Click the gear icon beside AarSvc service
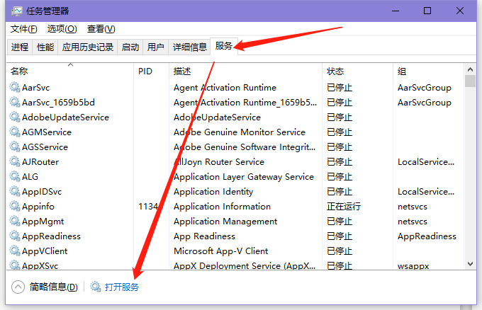 (x=15, y=88)
